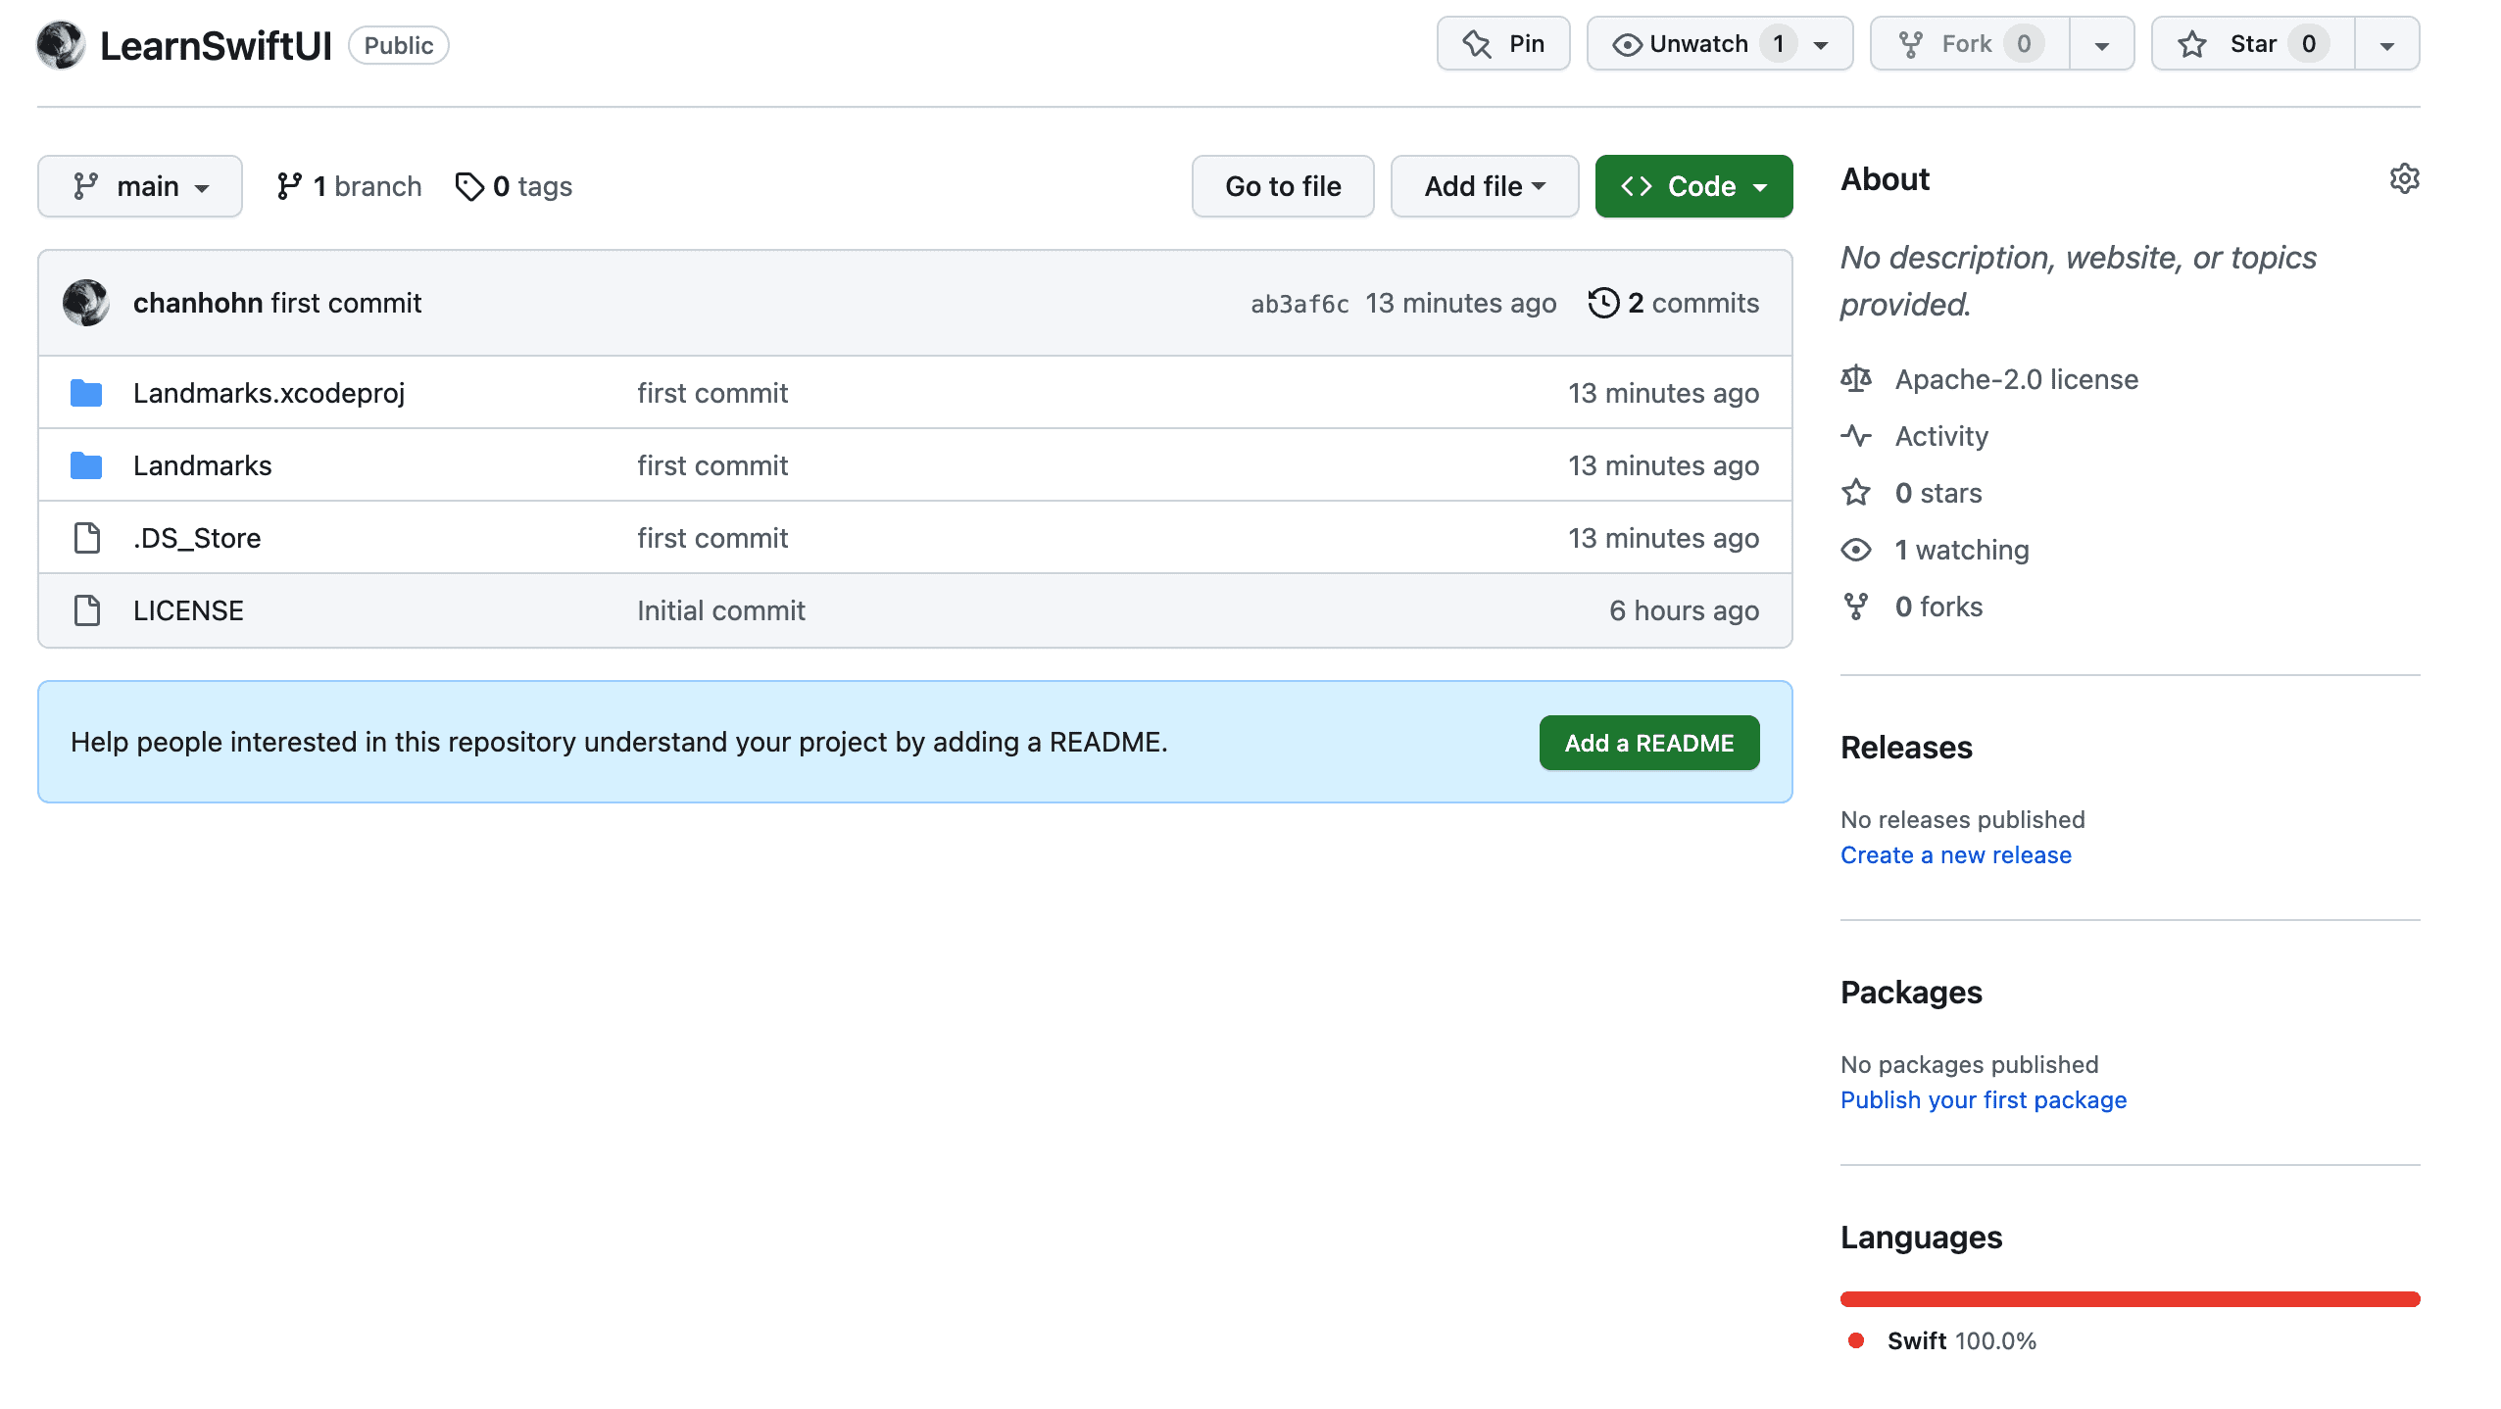Open the Swift 100.0% language link
Image resolution: width=2501 pixels, height=1409 pixels.
(1962, 1341)
